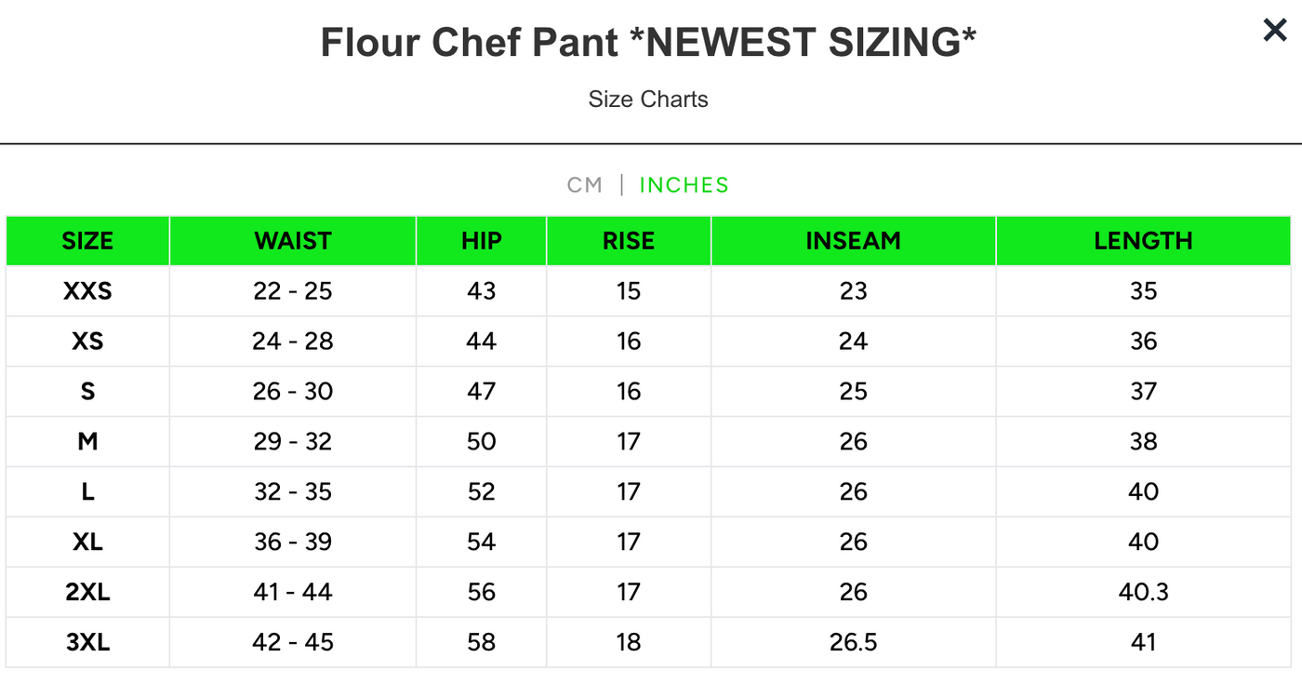Select the S size row
Viewport: 1302px width, 684px height.
(x=87, y=392)
